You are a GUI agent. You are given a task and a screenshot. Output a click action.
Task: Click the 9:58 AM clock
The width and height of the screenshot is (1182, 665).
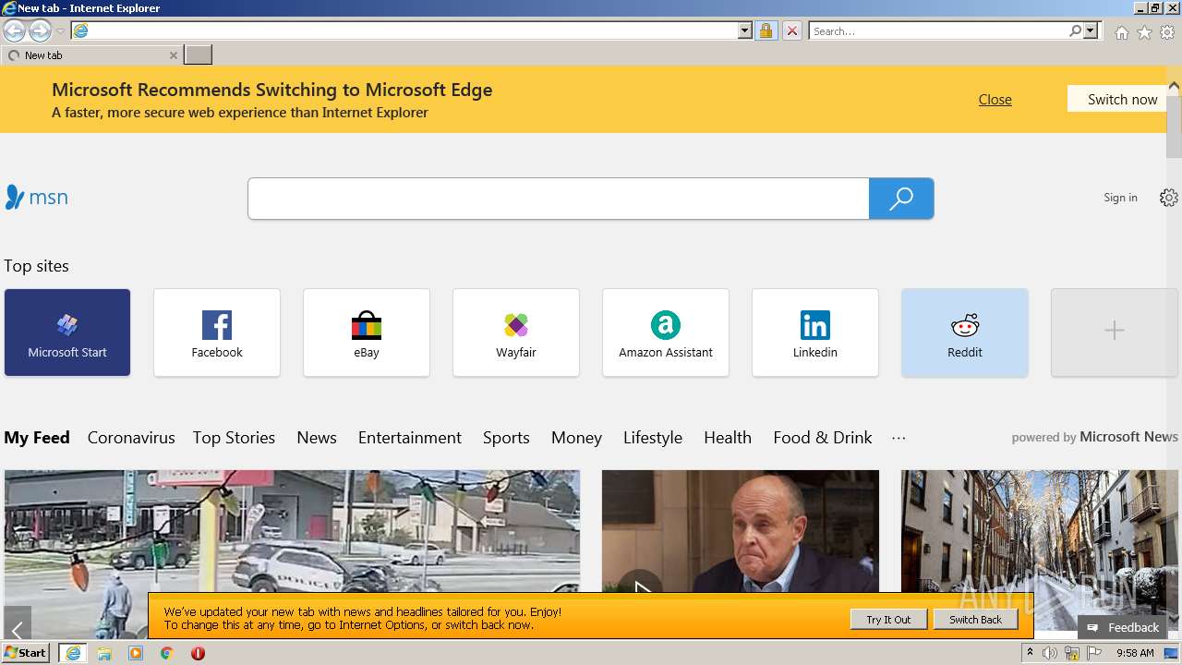coord(1135,653)
